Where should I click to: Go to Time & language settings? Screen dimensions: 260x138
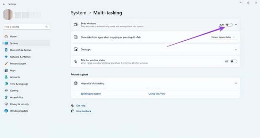pos(19,84)
